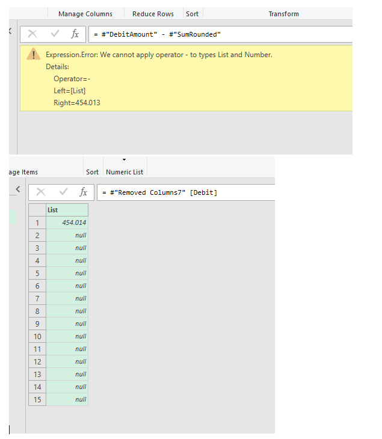Select the grid's top-left corner cell
382x439 pixels.
[x=37, y=210]
